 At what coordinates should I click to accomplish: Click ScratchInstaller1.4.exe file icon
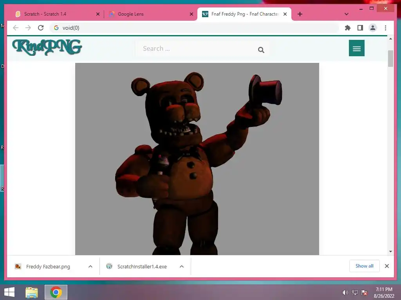click(x=109, y=266)
